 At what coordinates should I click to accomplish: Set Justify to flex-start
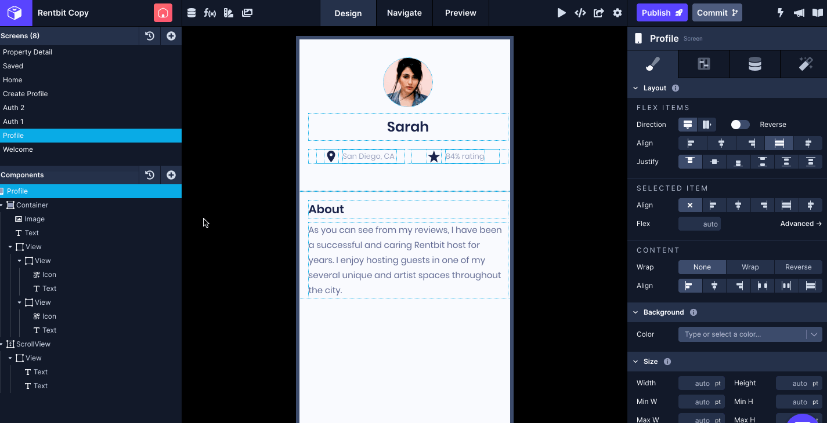[x=691, y=162]
